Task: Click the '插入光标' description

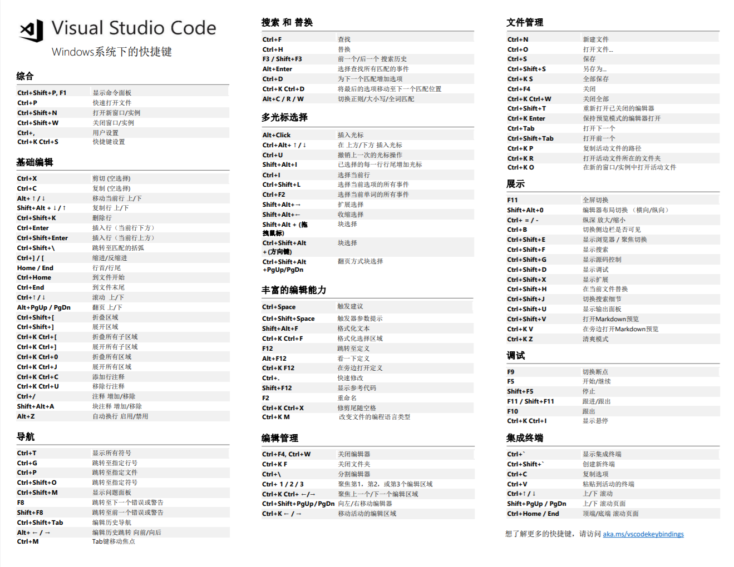Action: [351, 135]
